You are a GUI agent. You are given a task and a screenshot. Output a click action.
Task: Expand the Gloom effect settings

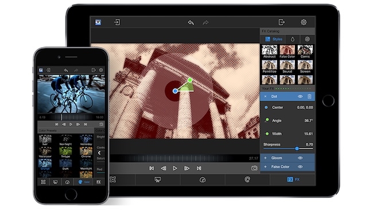click(x=266, y=158)
